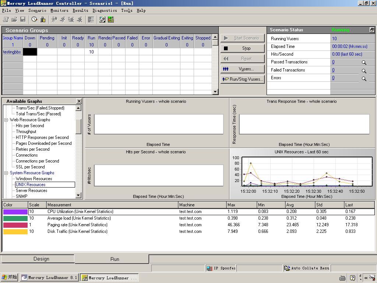The image size is (377, 283).
Task: Open the Tools menu
Action: coord(127,11)
